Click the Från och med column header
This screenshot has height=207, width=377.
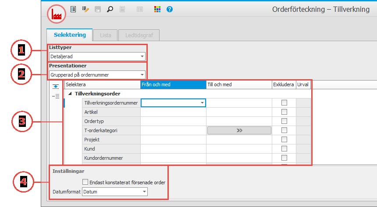point(173,84)
